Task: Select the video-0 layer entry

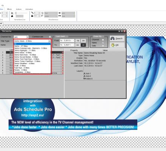Action: point(88,79)
